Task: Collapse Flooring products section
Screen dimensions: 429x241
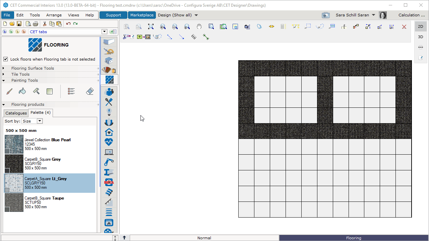Action: (x=3, y=104)
